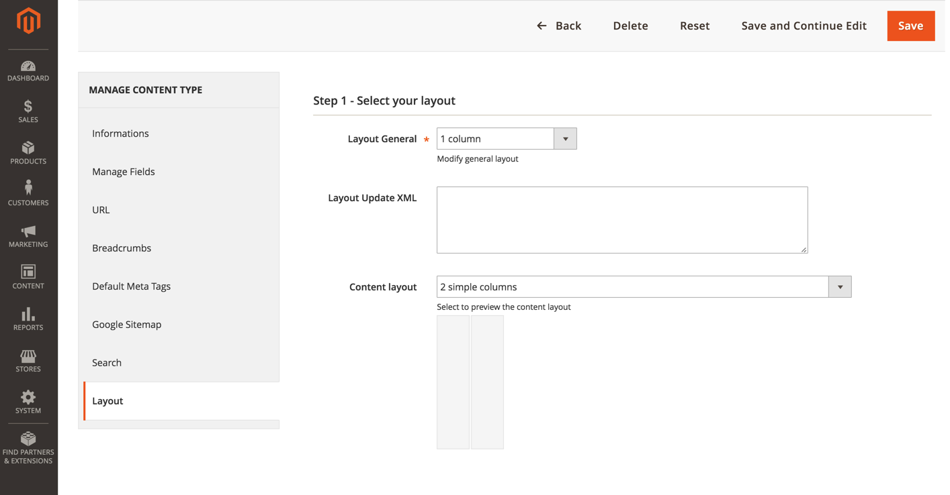Click the left column layout preview

(453, 382)
